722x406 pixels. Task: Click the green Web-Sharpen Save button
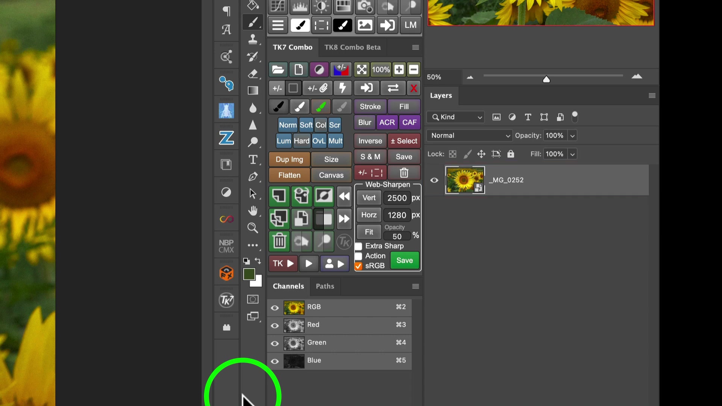tap(405, 261)
